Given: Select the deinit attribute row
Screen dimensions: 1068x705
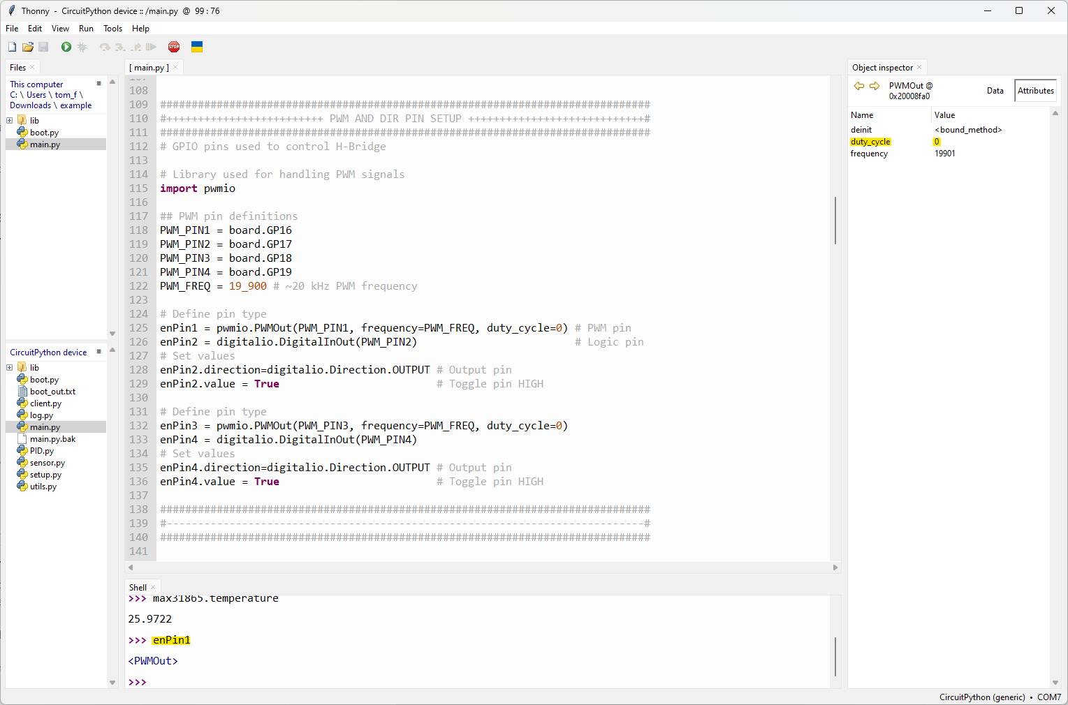Looking at the screenshot, I should coord(949,130).
